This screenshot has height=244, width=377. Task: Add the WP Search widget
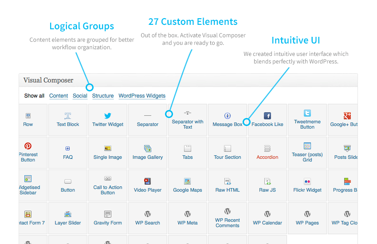point(148,218)
